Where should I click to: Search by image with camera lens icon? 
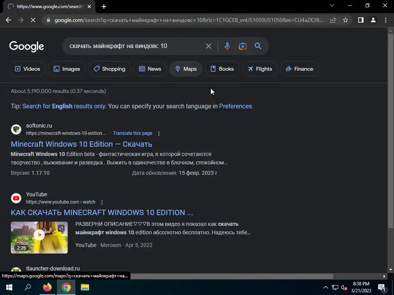pyautogui.click(x=242, y=46)
